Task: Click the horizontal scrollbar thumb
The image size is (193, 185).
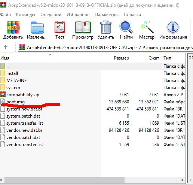Action: coord(64,180)
